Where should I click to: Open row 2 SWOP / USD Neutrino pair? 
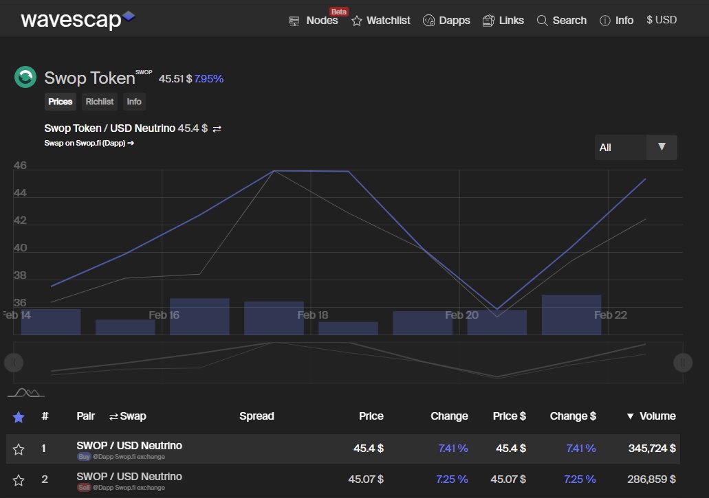coord(129,476)
